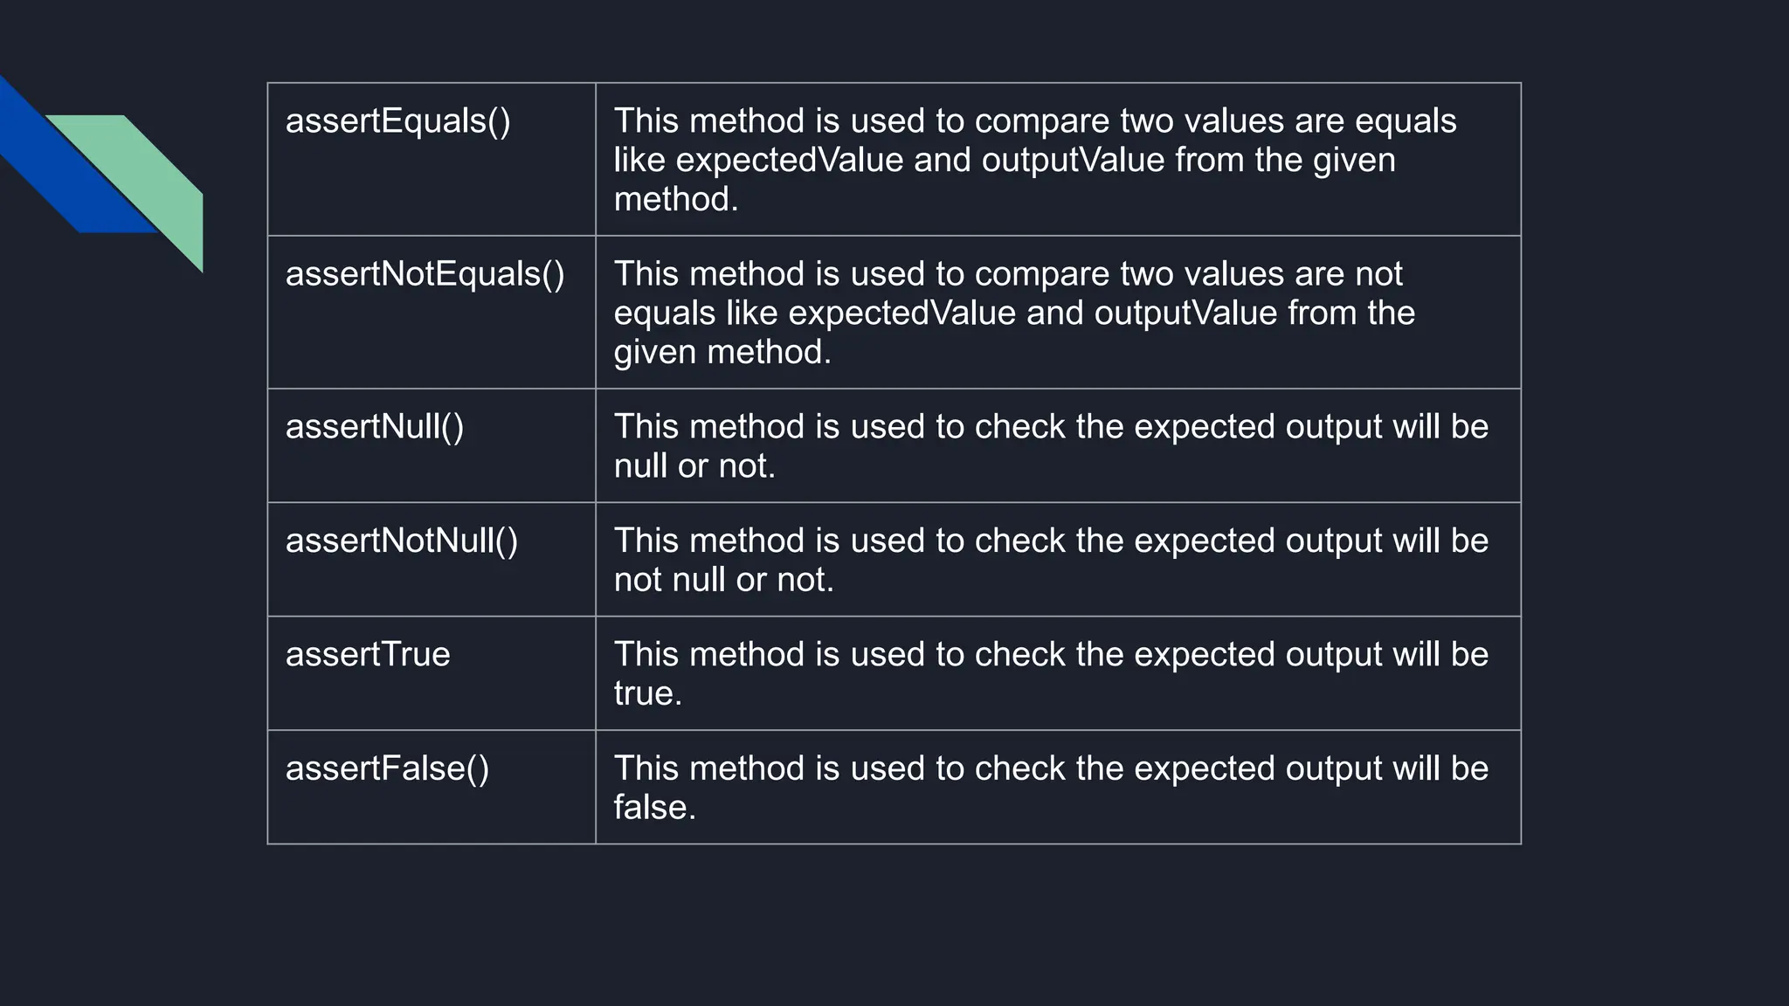This screenshot has height=1006, width=1789.
Task: Click the assertEquals() method name cell
Action: 397,121
